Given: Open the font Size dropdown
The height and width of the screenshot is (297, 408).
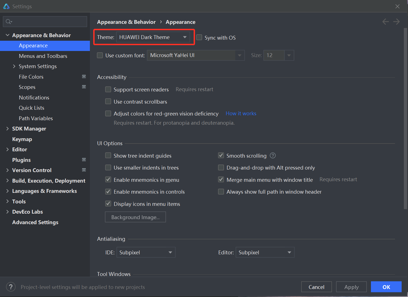Looking at the screenshot, I should coord(279,55).
